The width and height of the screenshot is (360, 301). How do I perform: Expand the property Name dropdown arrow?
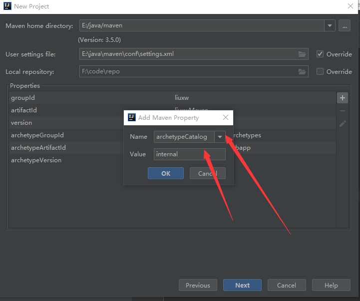pyautogui.click(x=220, y=137)
